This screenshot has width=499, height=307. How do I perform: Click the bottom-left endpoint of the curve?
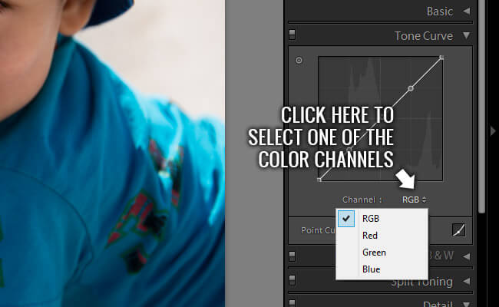click(319, 180)
